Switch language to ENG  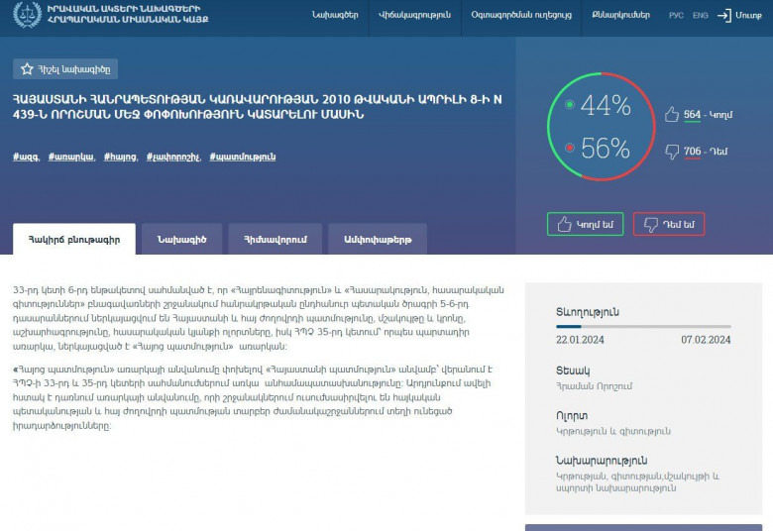pos(700,16)
